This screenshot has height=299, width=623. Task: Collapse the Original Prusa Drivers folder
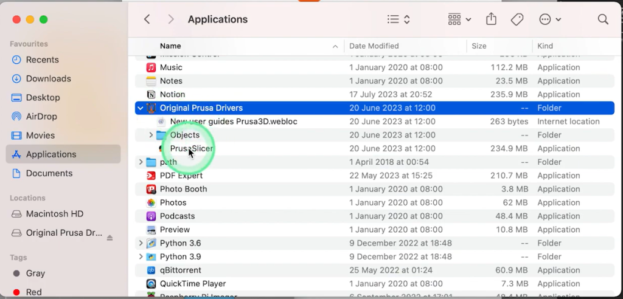[141, 108]
